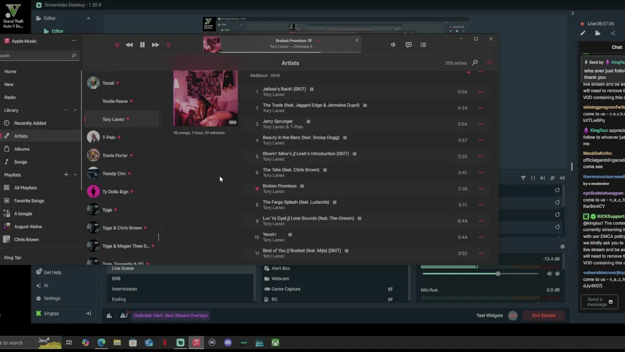Click the search magnifier in Artists header
Viewport: 625px width, 352px height.
(x=475, y=63)
